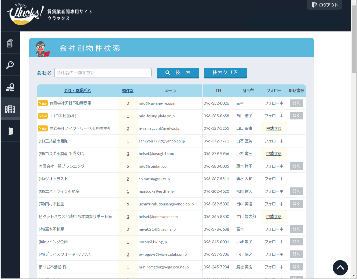Click 申請する for 株式会社メイワ・リーベル
Screen dimensions: 357x279
[274, 128]
